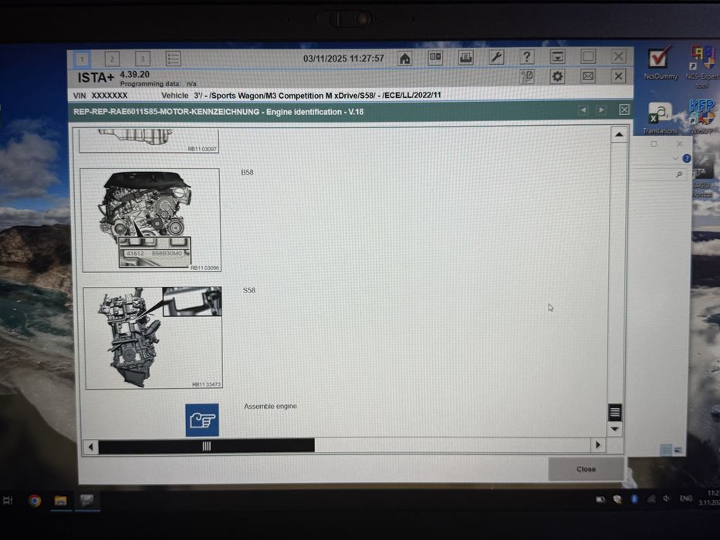This screenshot has height=540, width=720.
Task: Open Chrome from the taskbar
Action: pyautogui.click(x=35, y=500)
